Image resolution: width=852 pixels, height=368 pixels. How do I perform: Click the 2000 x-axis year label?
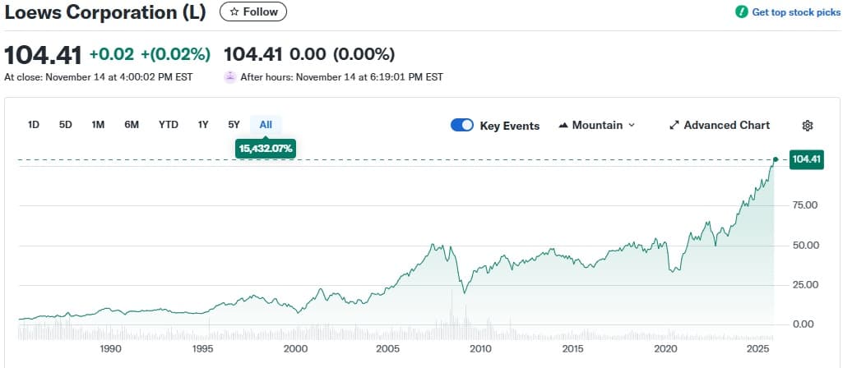(295, 349)
